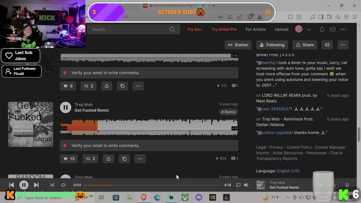Open browser hamburger main menu
Screen dimensions: 361x203
(355, 17)
